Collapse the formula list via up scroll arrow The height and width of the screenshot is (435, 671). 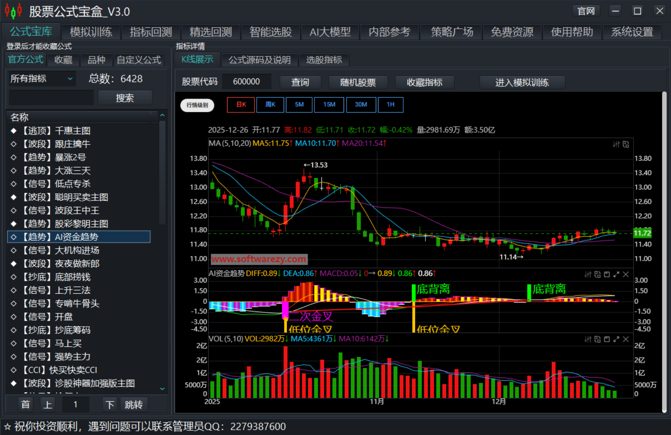click(x=162, y=115)
